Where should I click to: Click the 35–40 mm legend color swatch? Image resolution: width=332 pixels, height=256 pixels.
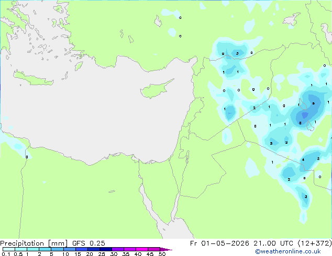coord(130,249)
